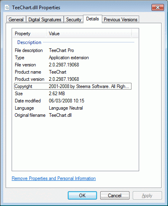Select the Details tab
This screenshot has width=168, height=206.
(x=93, y=19)
